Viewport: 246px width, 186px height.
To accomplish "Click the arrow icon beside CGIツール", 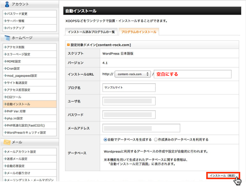I will pyautogui.click(x=5, y=97).
